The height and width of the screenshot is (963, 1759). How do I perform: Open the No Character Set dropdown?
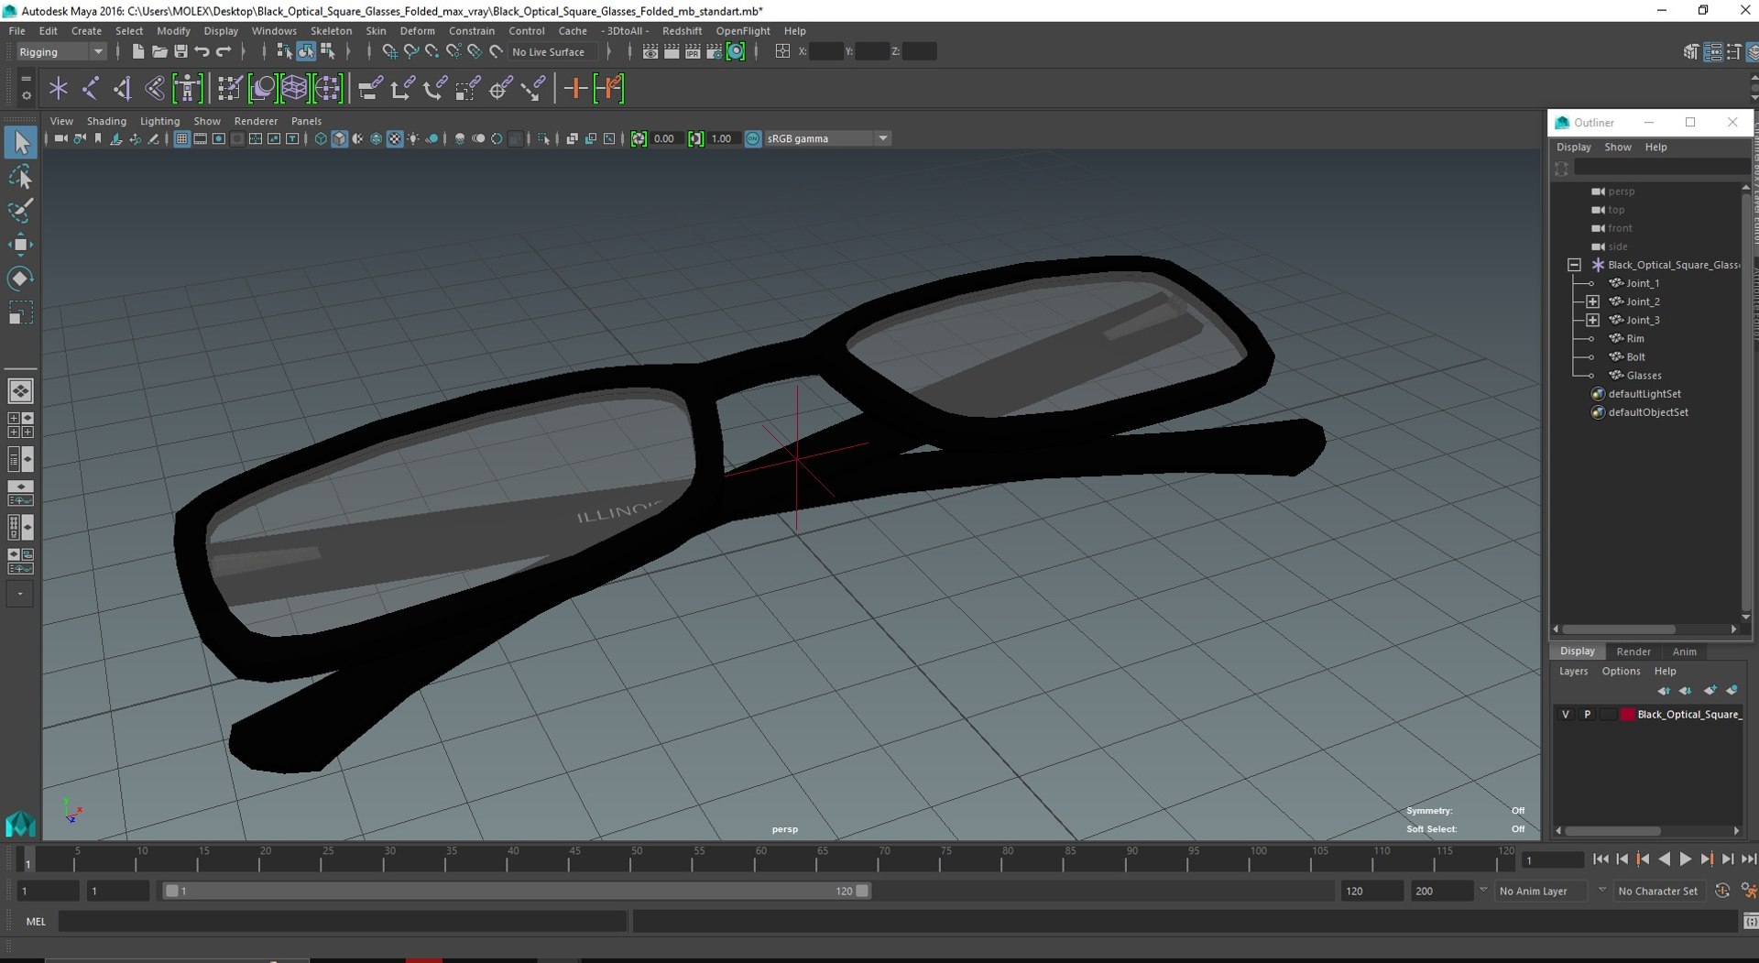click(x=1658, y=891)
